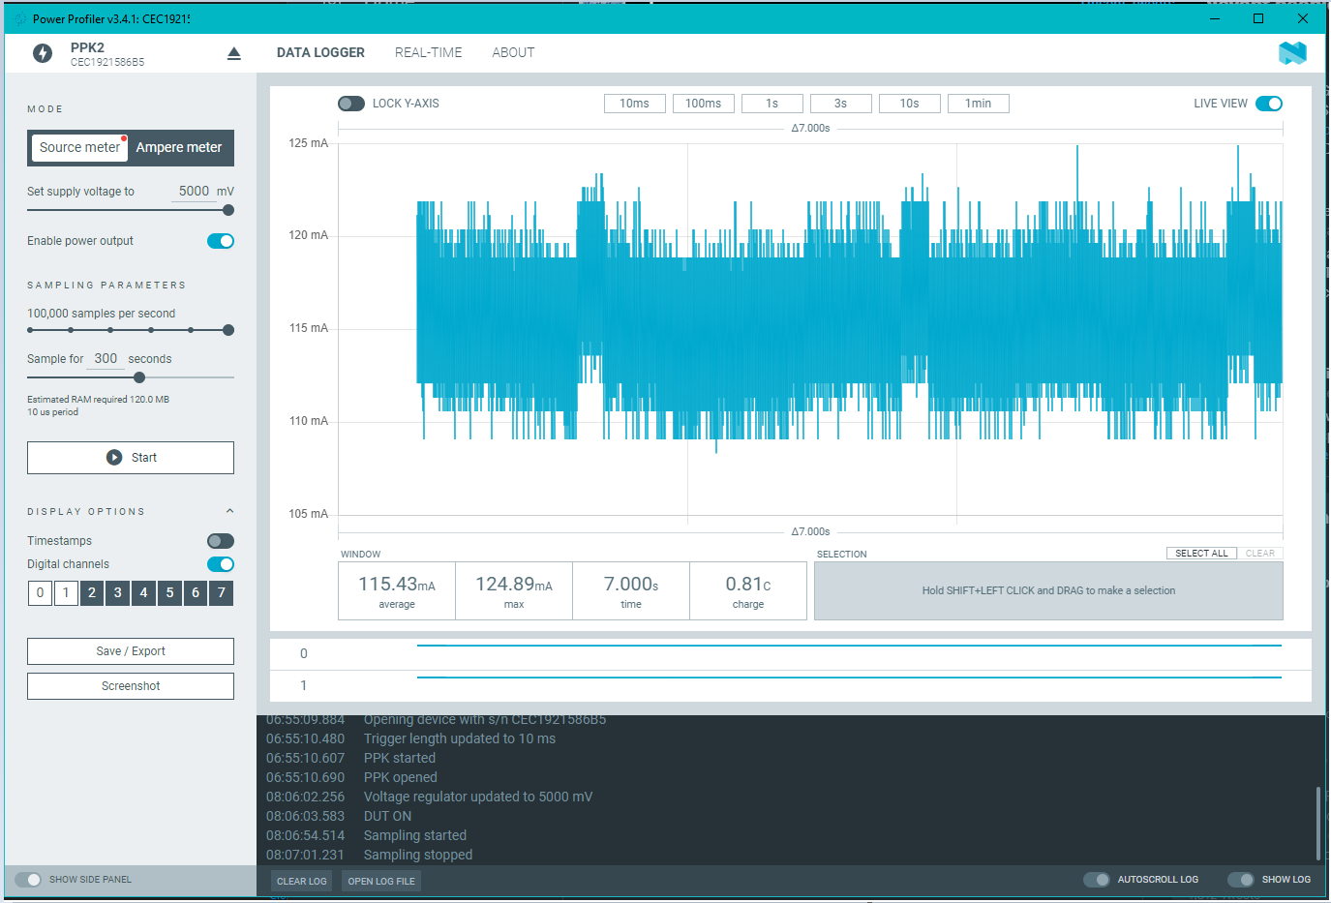1331x903 pixels.
Task: Click the 124.89mA max value
Action: click(x=514, y=585)
